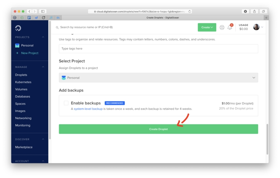Collapse the Projects section chevron
Image resolution: width=280 pixels, height=178 pixels.
coord(43,37)
